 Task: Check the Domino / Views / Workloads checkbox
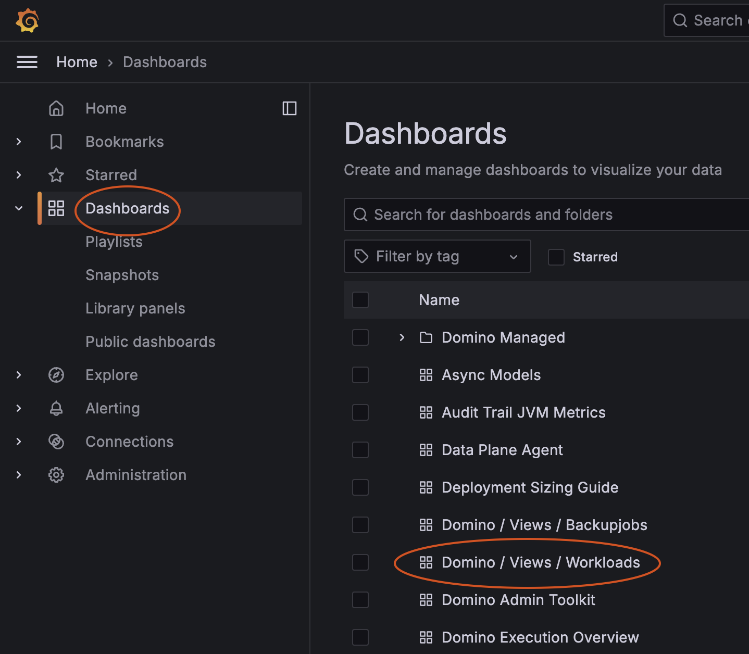click(x=360, y=562)
